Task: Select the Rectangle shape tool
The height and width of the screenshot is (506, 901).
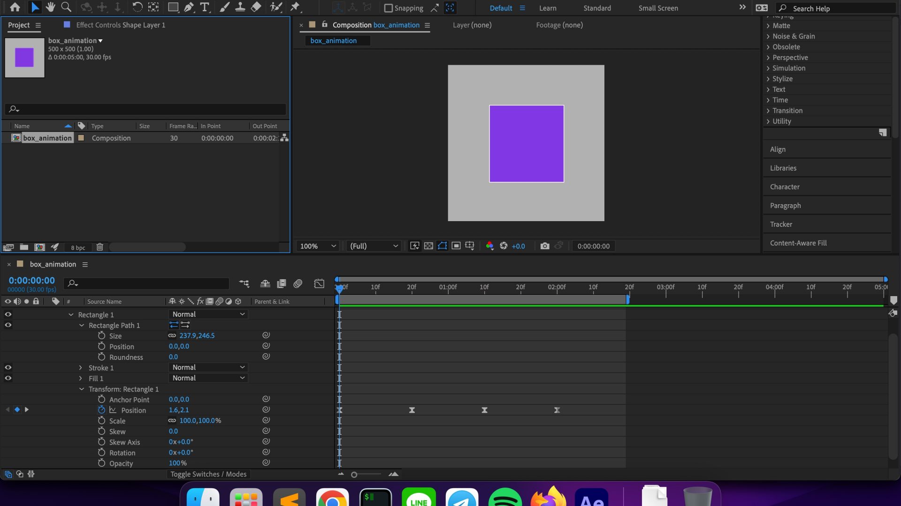Action: click(173, 7)
